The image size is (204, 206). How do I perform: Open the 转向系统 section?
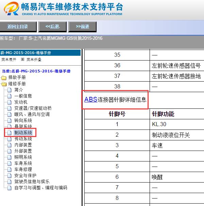click(23, 120)
